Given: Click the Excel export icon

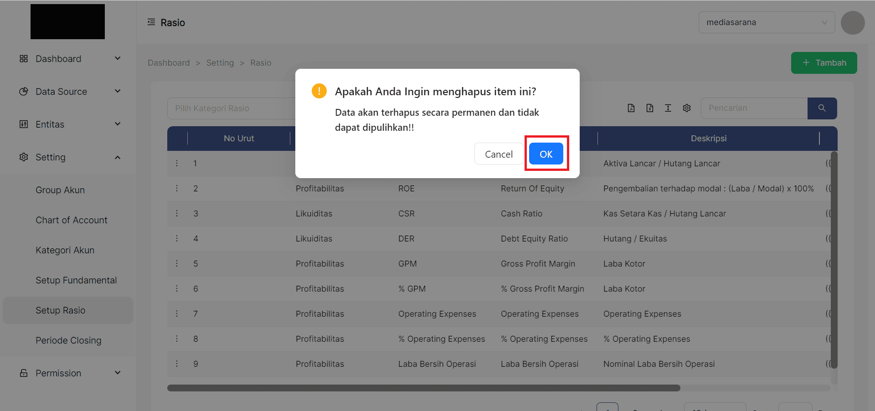Looking at the screenshot, I should coord(650,108).
